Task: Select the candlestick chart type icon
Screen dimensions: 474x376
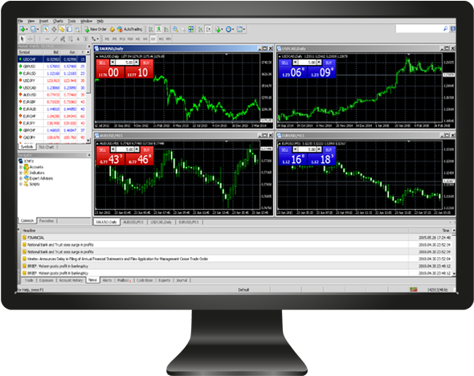Action: [x=158, y=29]
